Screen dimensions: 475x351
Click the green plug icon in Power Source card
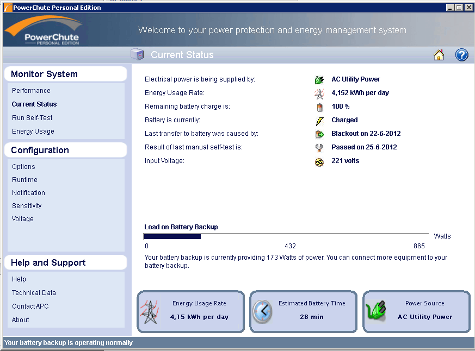click(376, 311)
